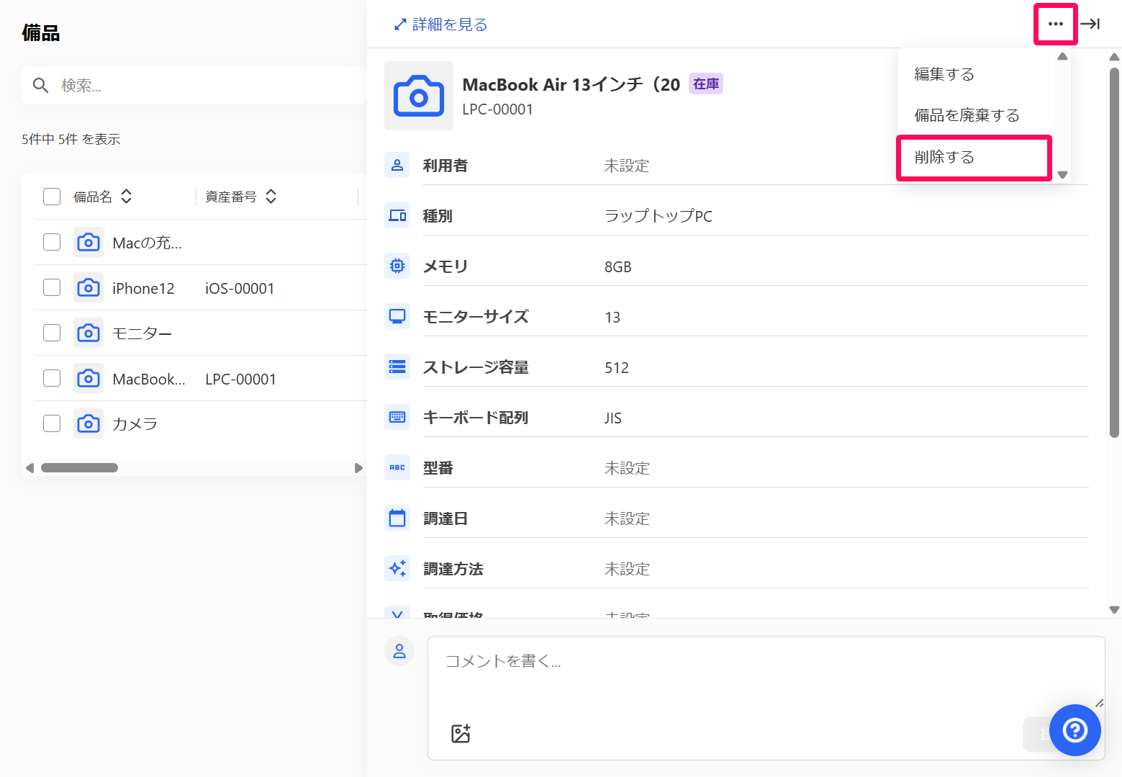Check the MacBook... row checkbox
1122x777 pixels.
(52, 378)
